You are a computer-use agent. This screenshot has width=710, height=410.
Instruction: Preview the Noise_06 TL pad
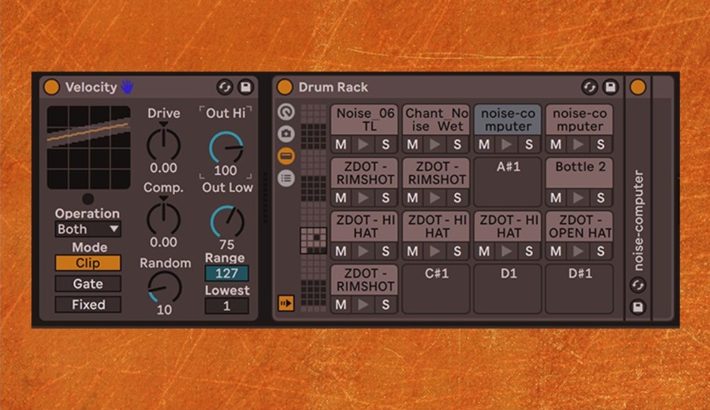click(364, 145)
